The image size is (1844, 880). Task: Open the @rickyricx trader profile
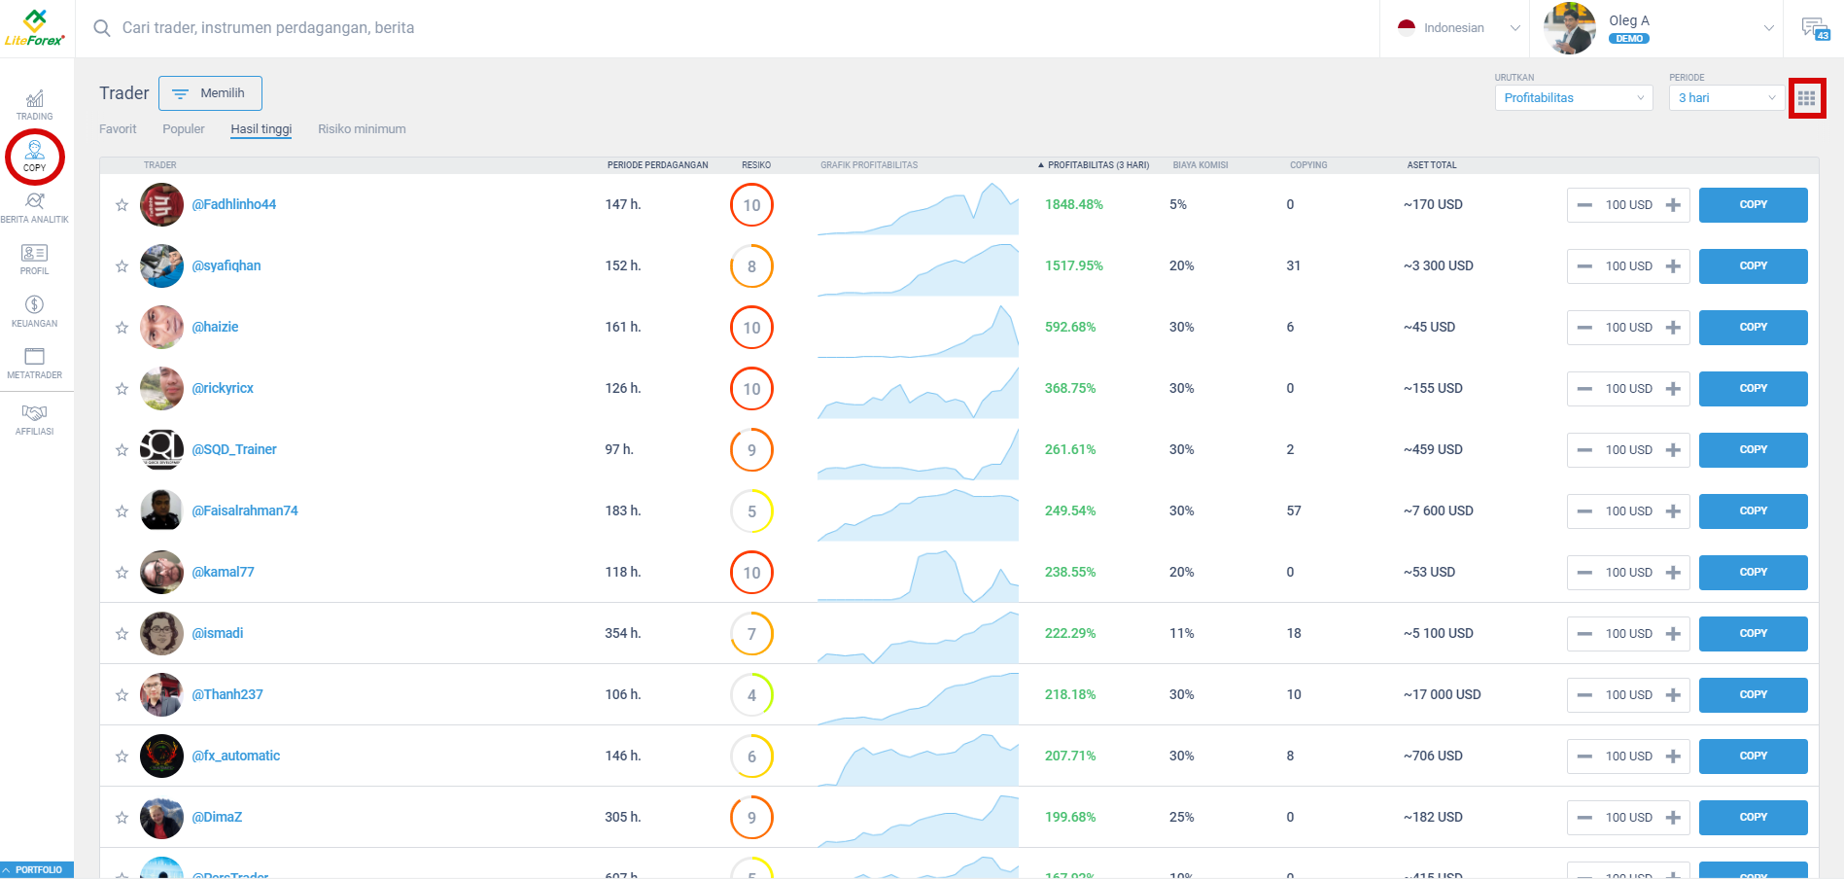[x=223, y=388]
